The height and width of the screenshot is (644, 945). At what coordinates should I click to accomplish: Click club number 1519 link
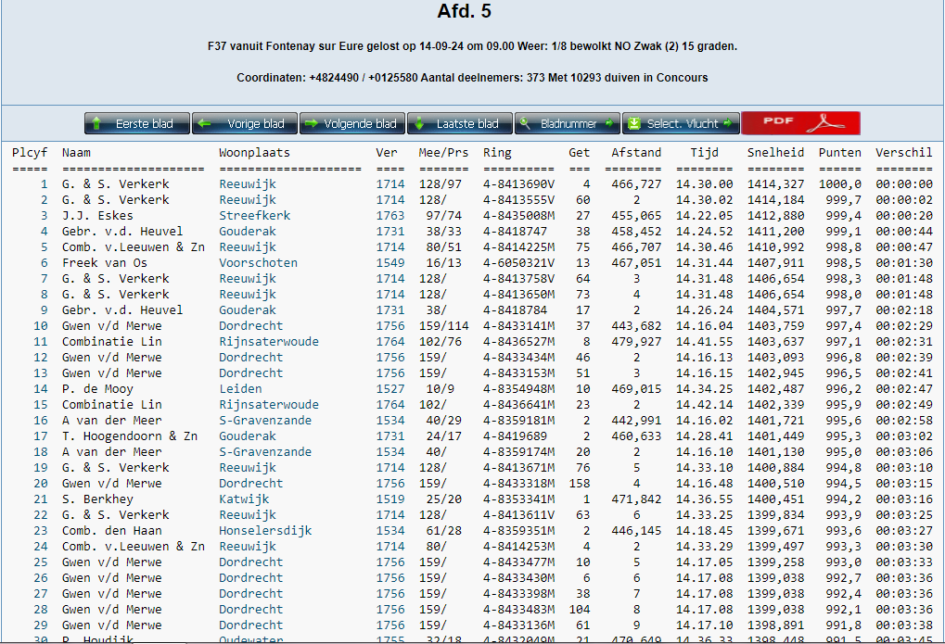point(389,499)
